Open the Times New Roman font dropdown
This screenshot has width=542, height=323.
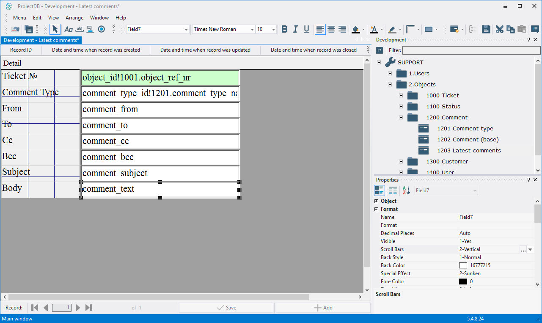252,29
